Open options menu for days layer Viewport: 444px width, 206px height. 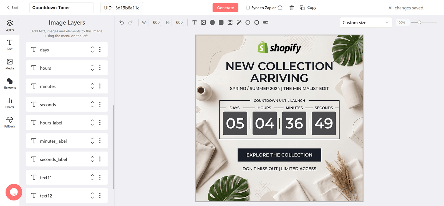coord(100,49)
